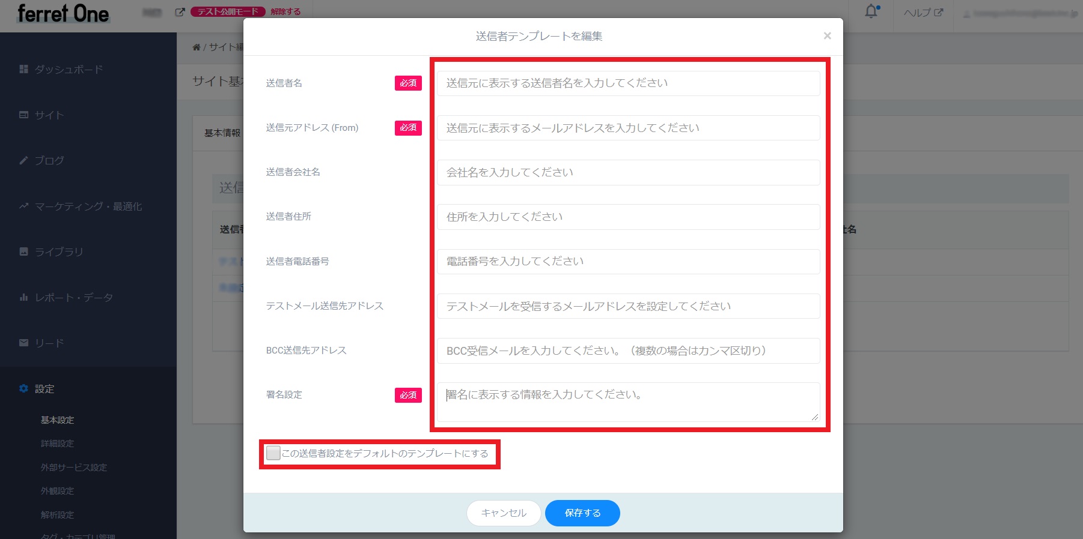Select 基本設定 submenu item

pyautogui.click(x=58, y=420)
